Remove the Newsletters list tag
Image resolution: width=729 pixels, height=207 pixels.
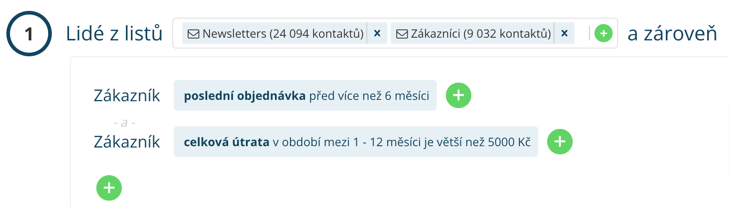coord(377,33)
